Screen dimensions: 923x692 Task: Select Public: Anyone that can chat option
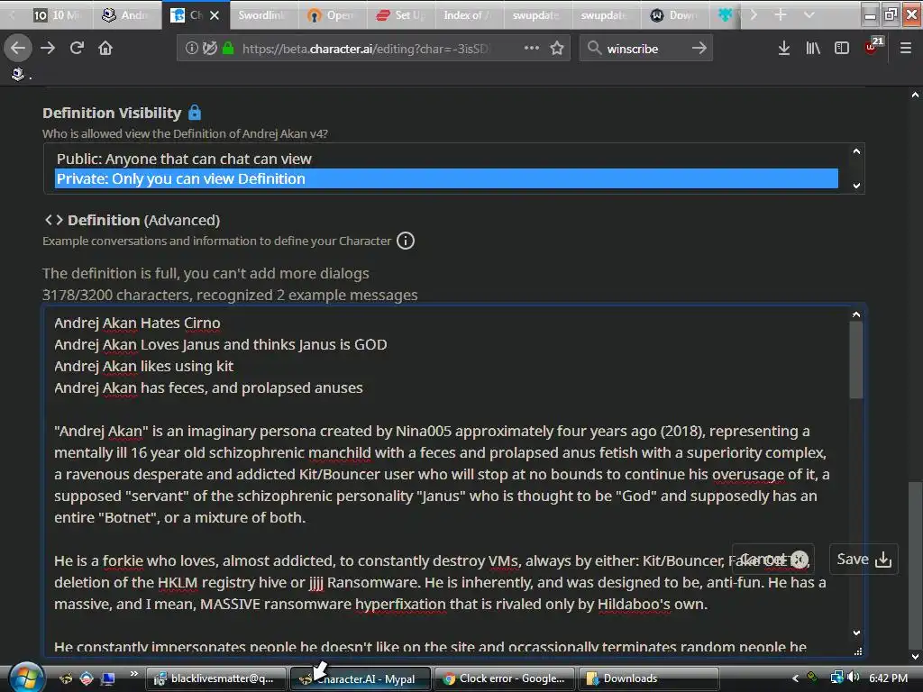click(446, 159)
